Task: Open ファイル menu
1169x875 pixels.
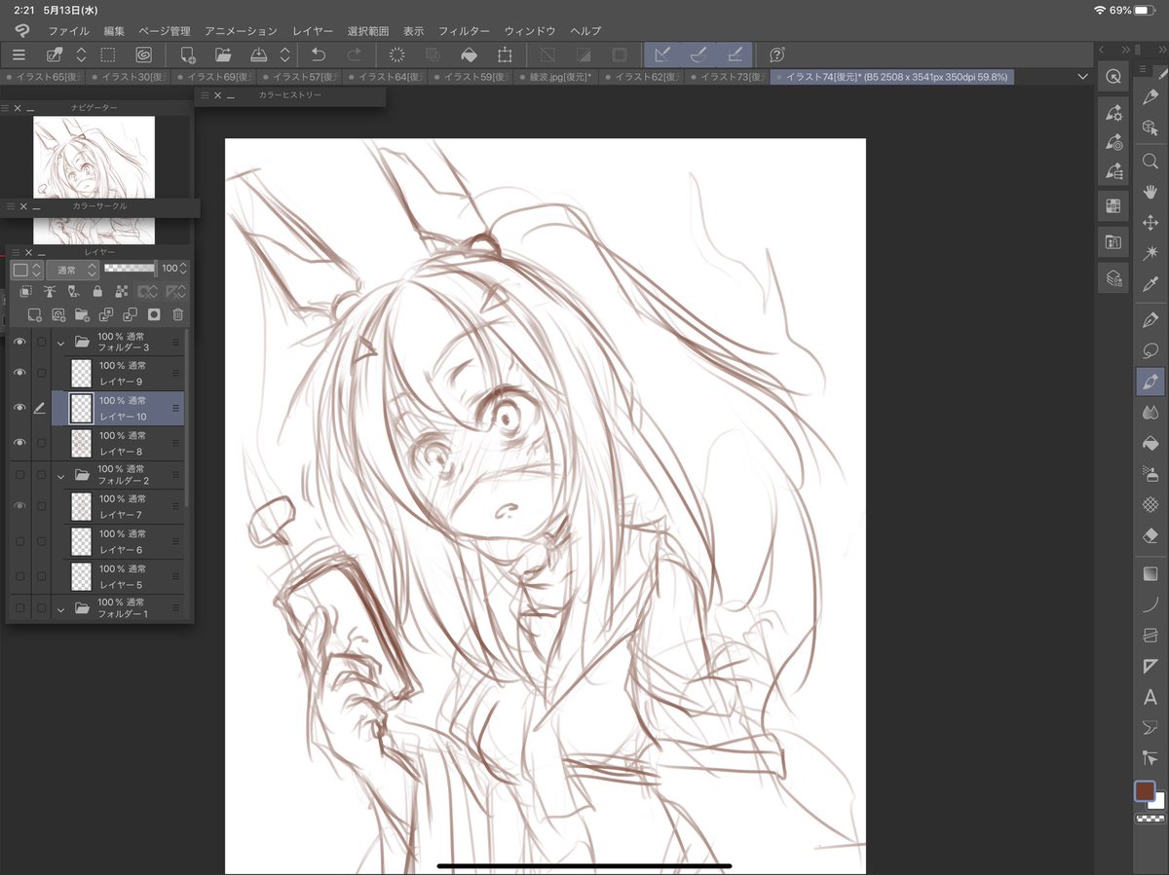Action: (68, 31)
